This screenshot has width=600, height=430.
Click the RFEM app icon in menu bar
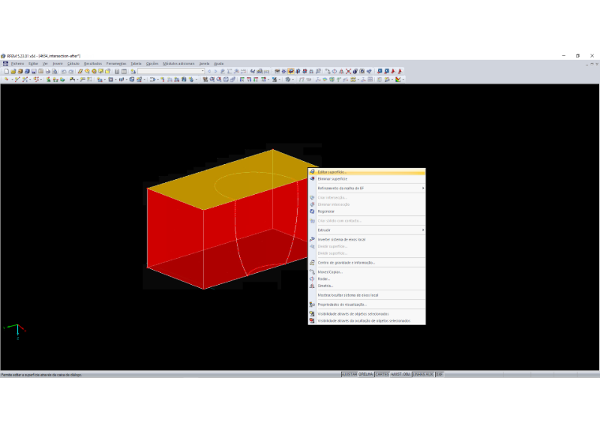pyautogui.click(x=6, y=63)
